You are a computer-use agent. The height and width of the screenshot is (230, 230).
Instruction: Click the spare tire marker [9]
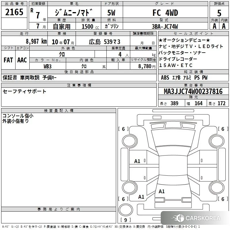coord(126,220)
